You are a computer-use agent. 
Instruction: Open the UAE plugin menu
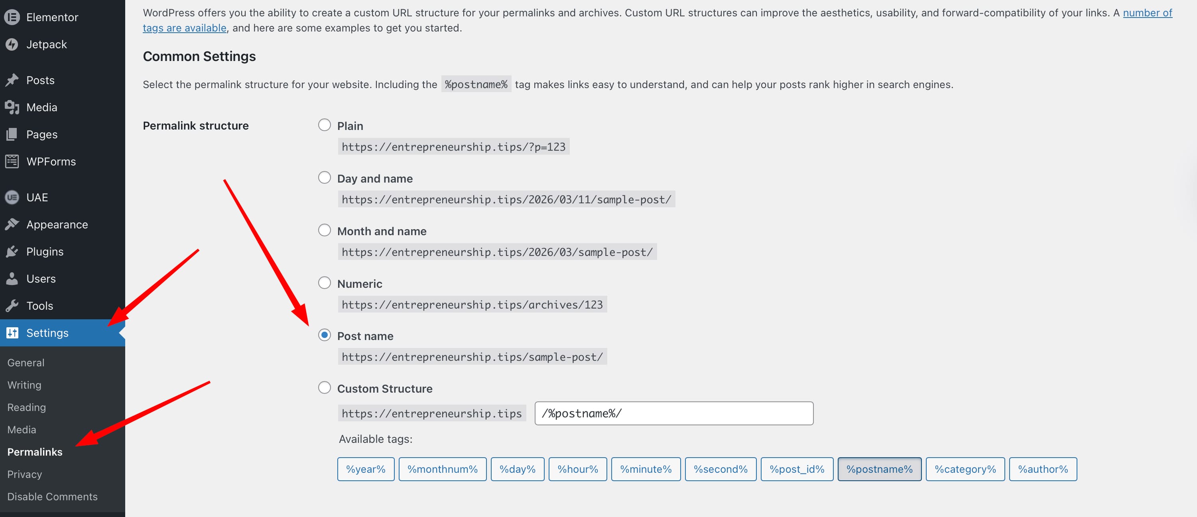[x=37, y=197]
